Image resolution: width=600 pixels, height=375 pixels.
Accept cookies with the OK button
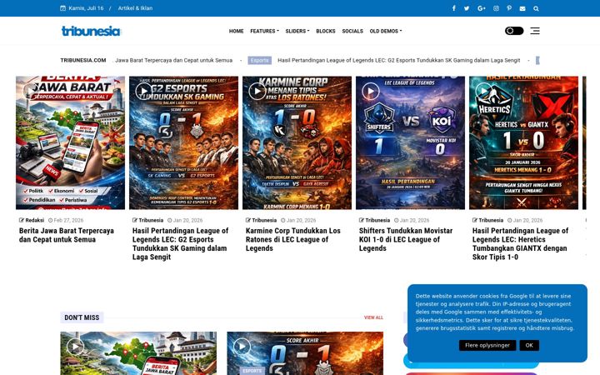coord(529,345)
